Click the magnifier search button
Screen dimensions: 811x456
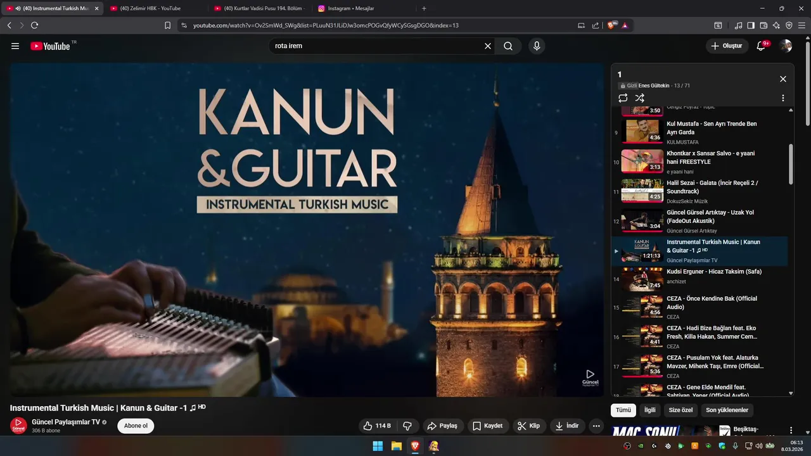(x=508, y=46)
